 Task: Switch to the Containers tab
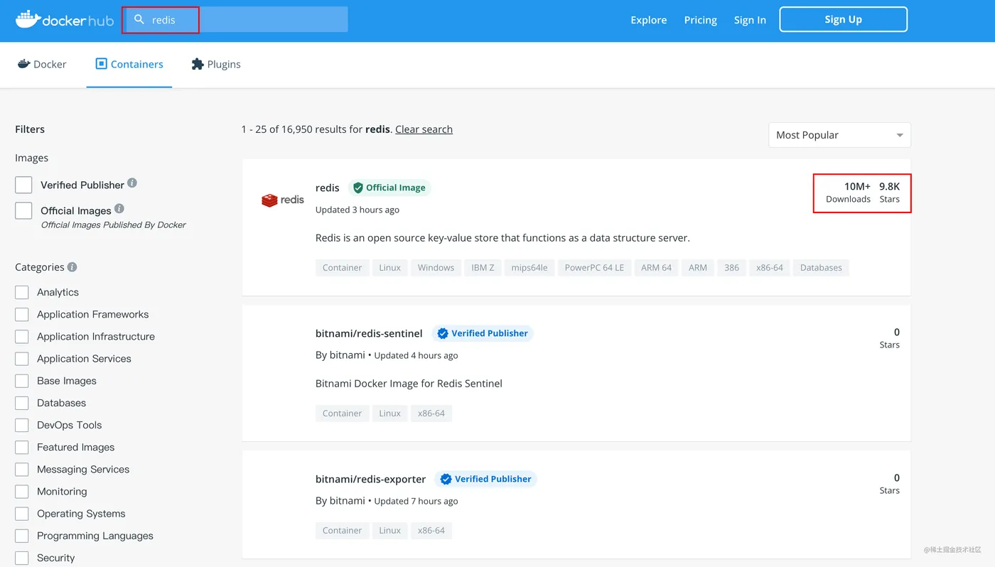[129, 64]
